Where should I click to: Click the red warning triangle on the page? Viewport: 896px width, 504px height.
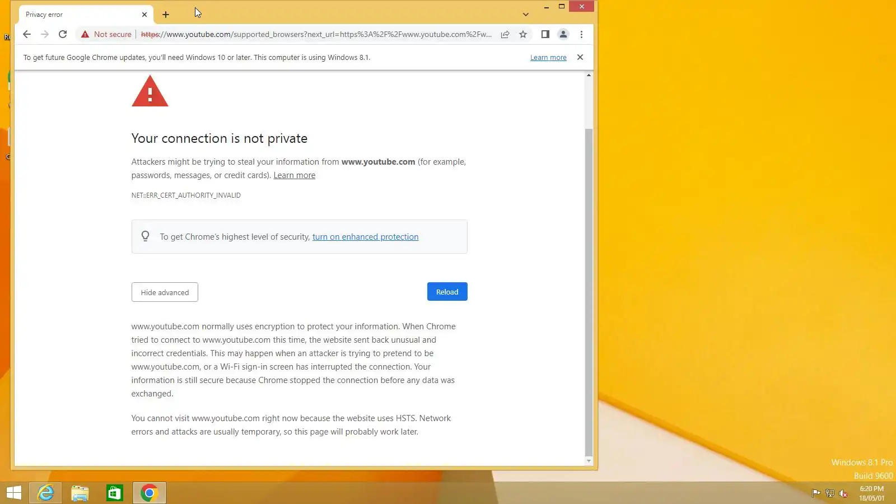[150, 91]
